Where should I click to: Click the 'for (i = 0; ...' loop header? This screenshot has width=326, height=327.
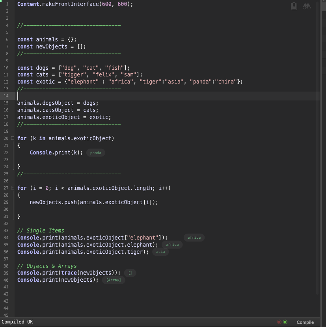tap(94, 188)
